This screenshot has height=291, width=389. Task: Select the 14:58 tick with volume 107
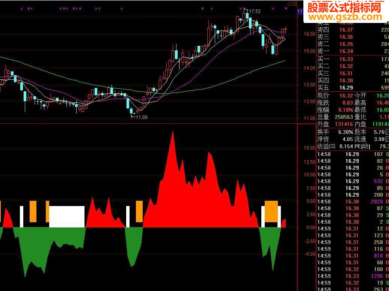pyautogui.click(x=353, y=154)
